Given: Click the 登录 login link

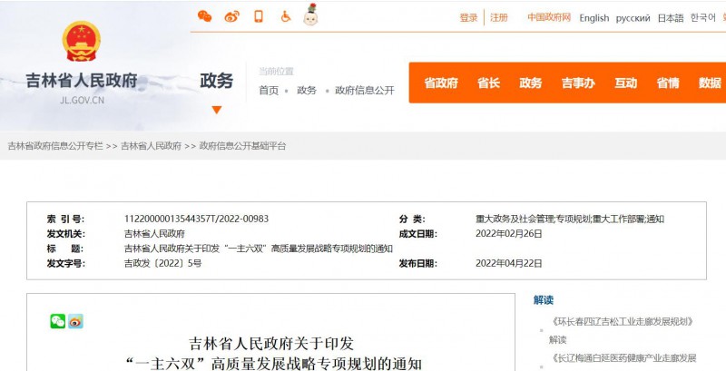Looking at the screenshot, I should (x=468, y=17).
